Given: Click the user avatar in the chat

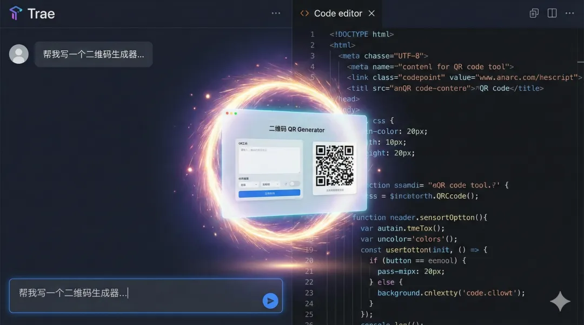Looking at the screenshot, I should tap(18, 55).
